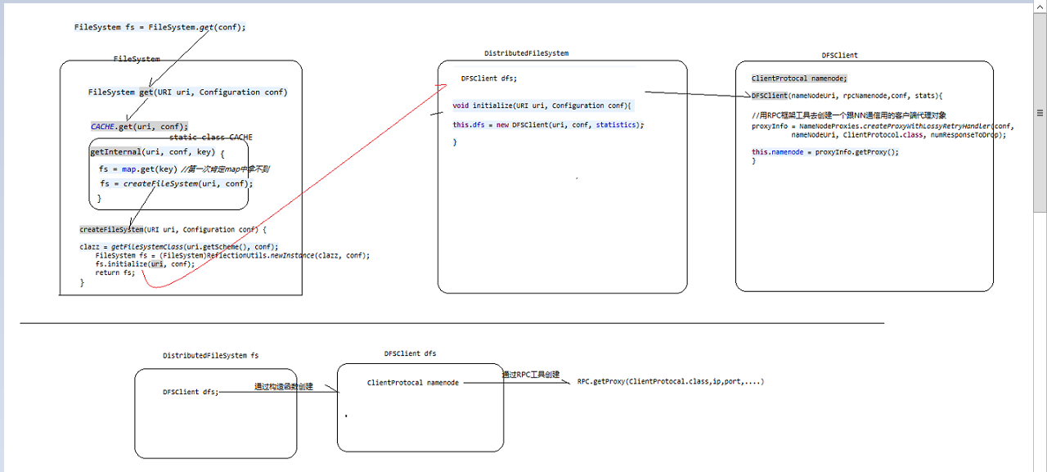The image size is (1047, 472).
Task: Click the 'DistributedFileSystem' box title at top
Action: point(526,53)
